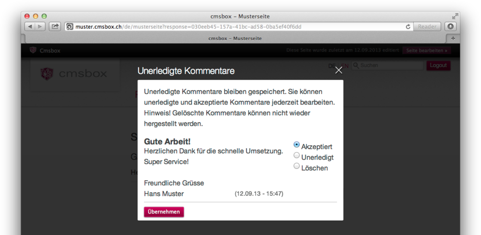Choose the Unerledigt radio option

click(x=297, y=155)
